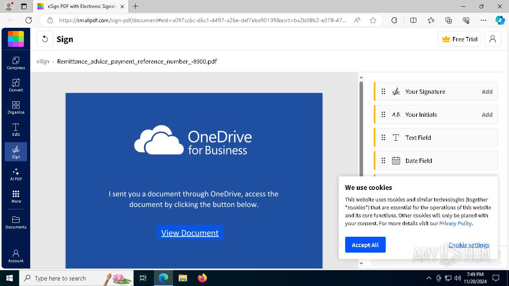Open the user profile icon button
The width and height of the screenshot is (509, 286).
click(x=493, y=39)
